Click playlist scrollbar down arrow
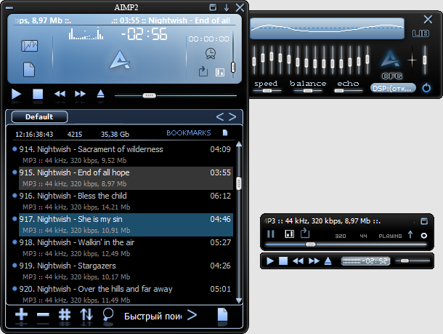The width and height of the screenshot is (443, 334). [239, 301]
